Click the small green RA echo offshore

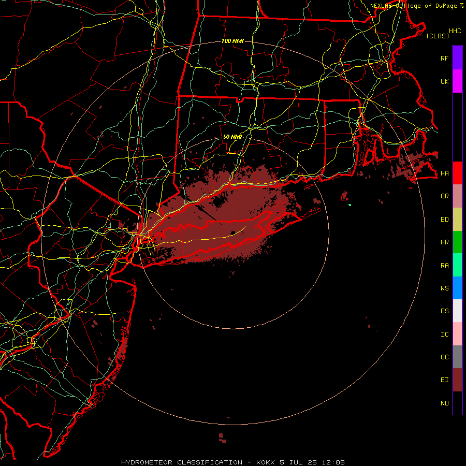point(350,205)
